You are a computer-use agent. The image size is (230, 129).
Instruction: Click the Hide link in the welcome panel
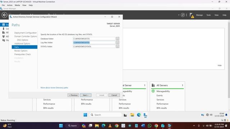point(220,65)
